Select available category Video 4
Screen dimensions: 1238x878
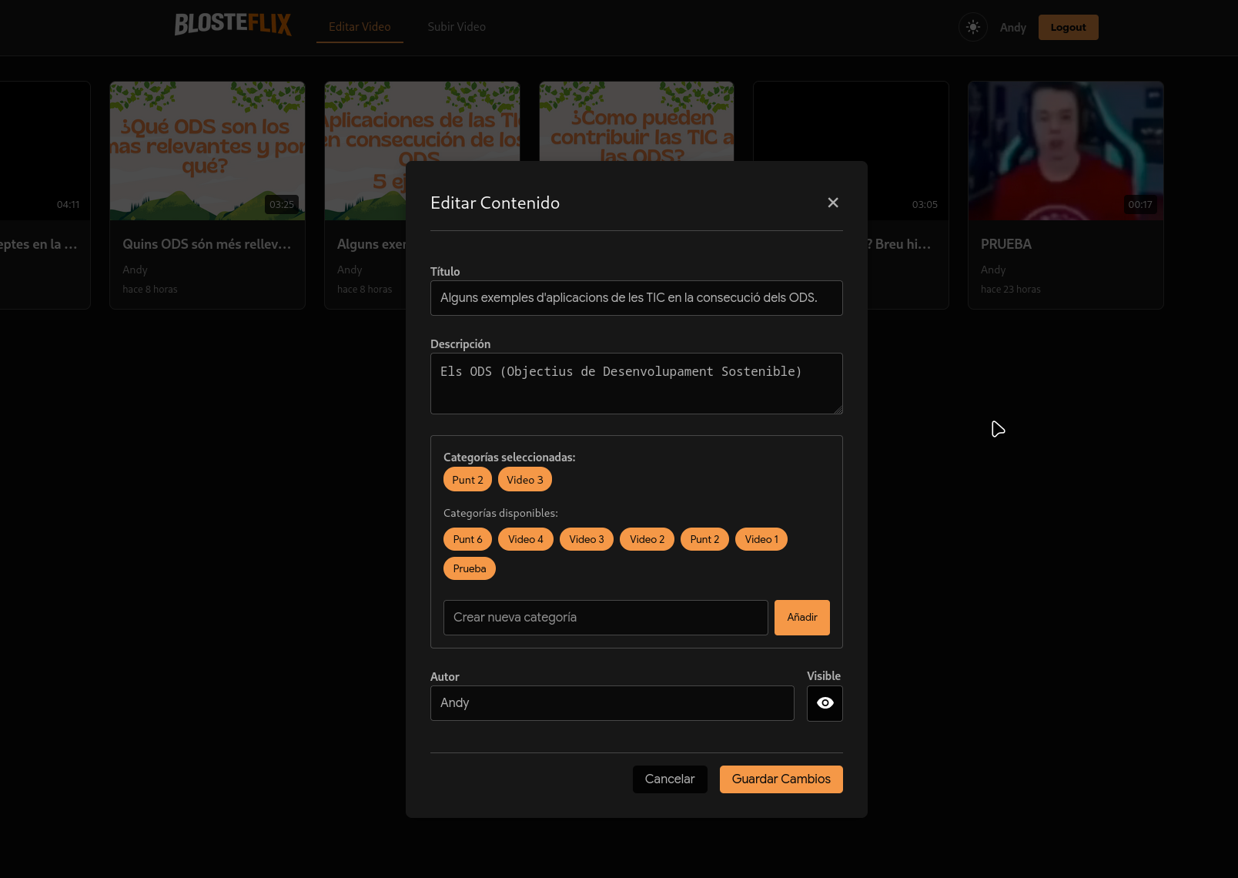point(525,539)
